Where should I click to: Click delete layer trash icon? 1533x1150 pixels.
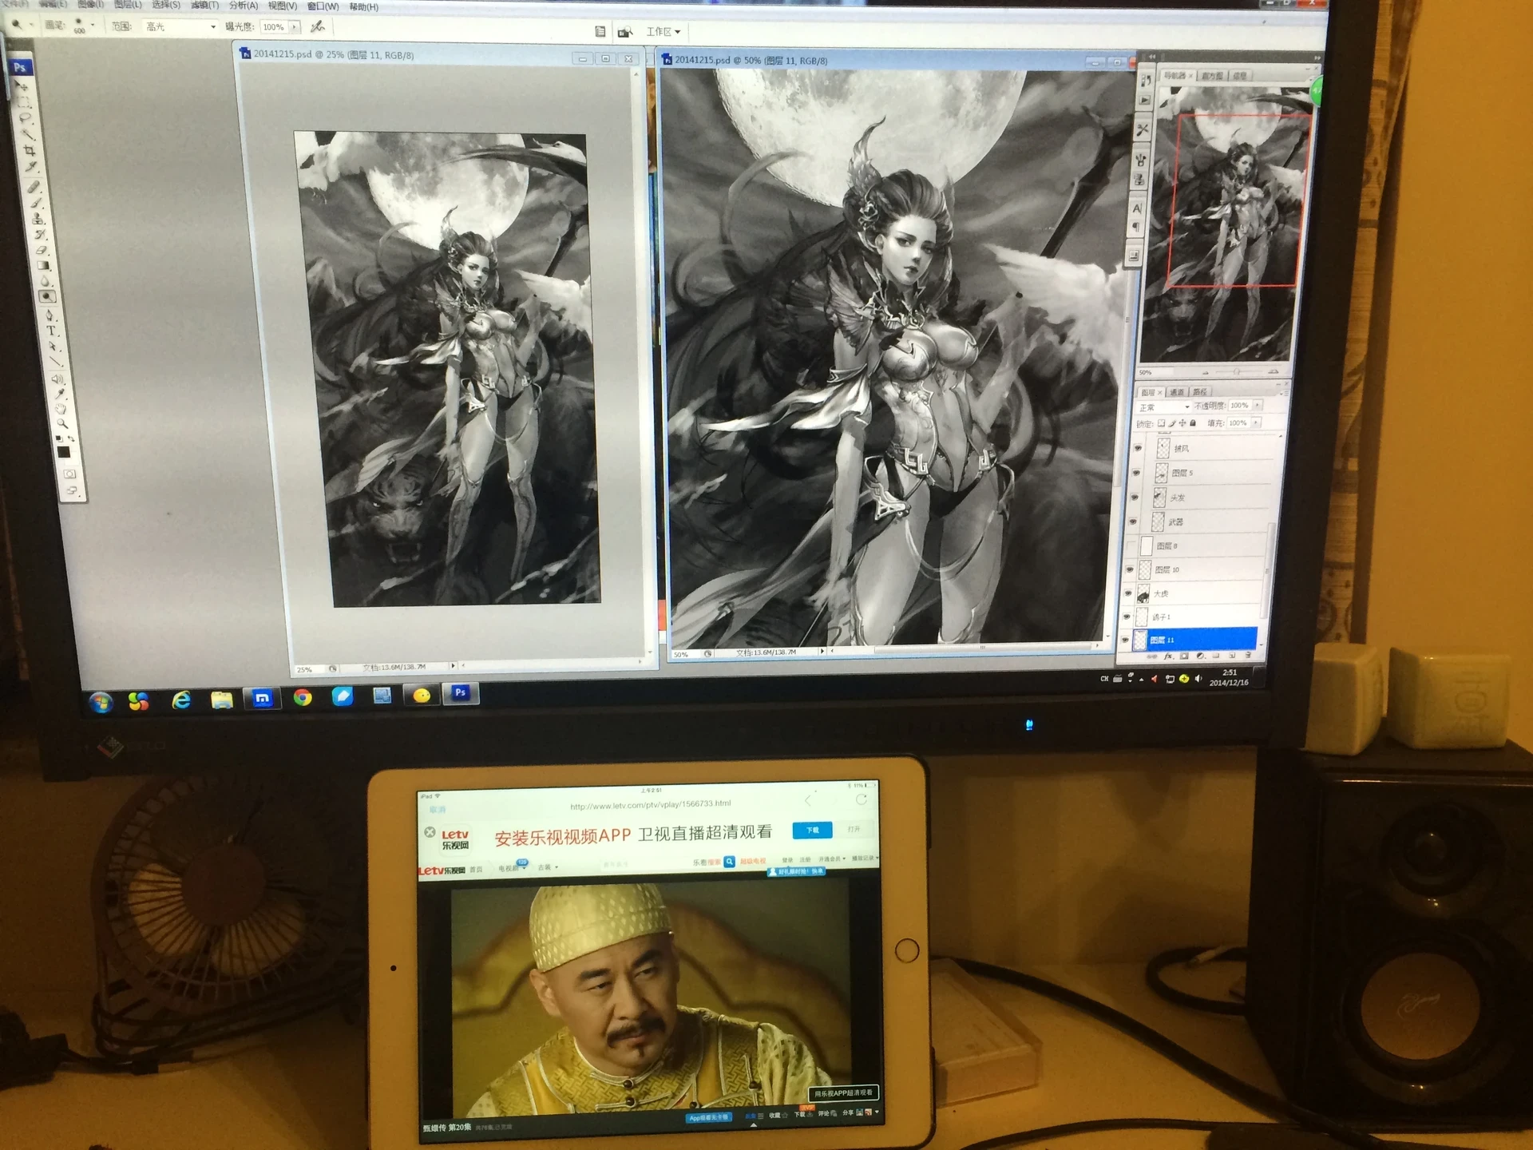click(1248, 655)
